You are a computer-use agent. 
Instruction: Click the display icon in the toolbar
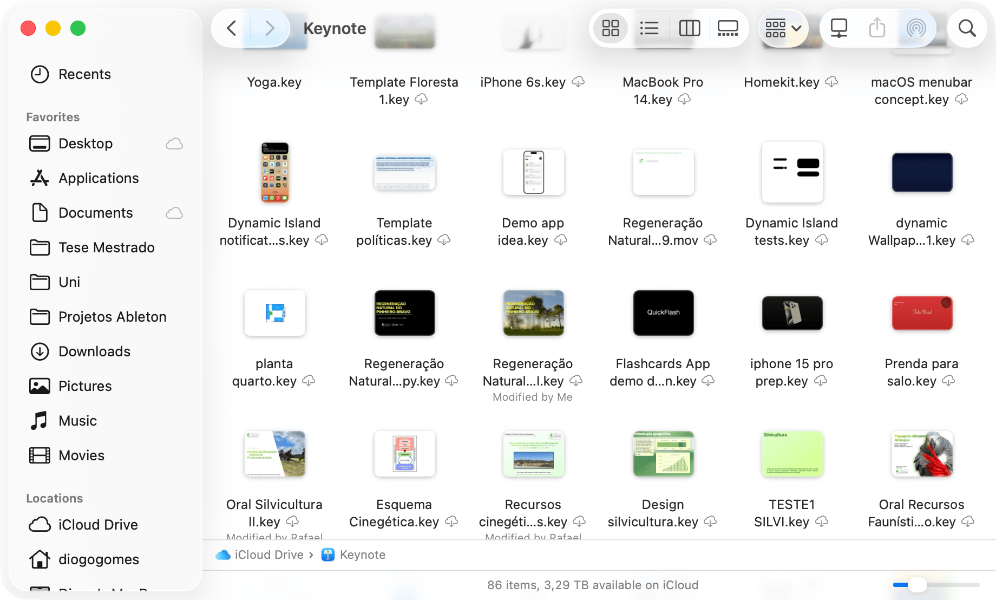coord(838,28)
